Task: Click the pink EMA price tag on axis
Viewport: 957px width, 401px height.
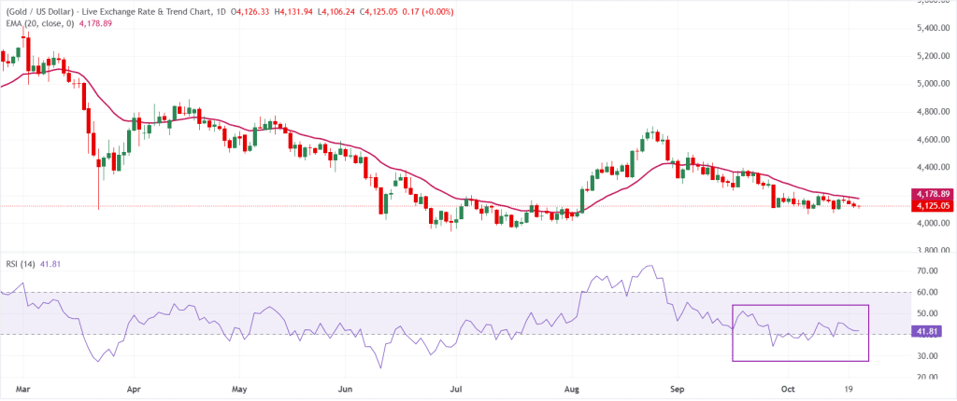Action: click(x=932, y=193)
